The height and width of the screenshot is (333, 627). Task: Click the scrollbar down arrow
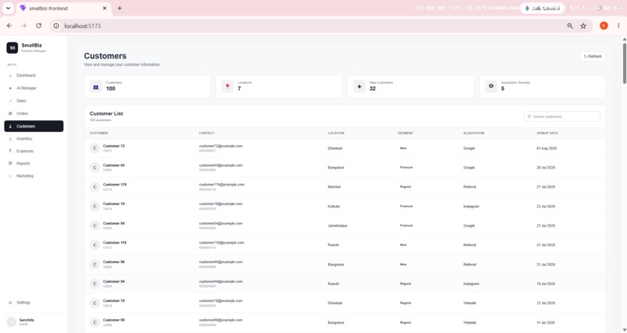(x=624, y=329)
